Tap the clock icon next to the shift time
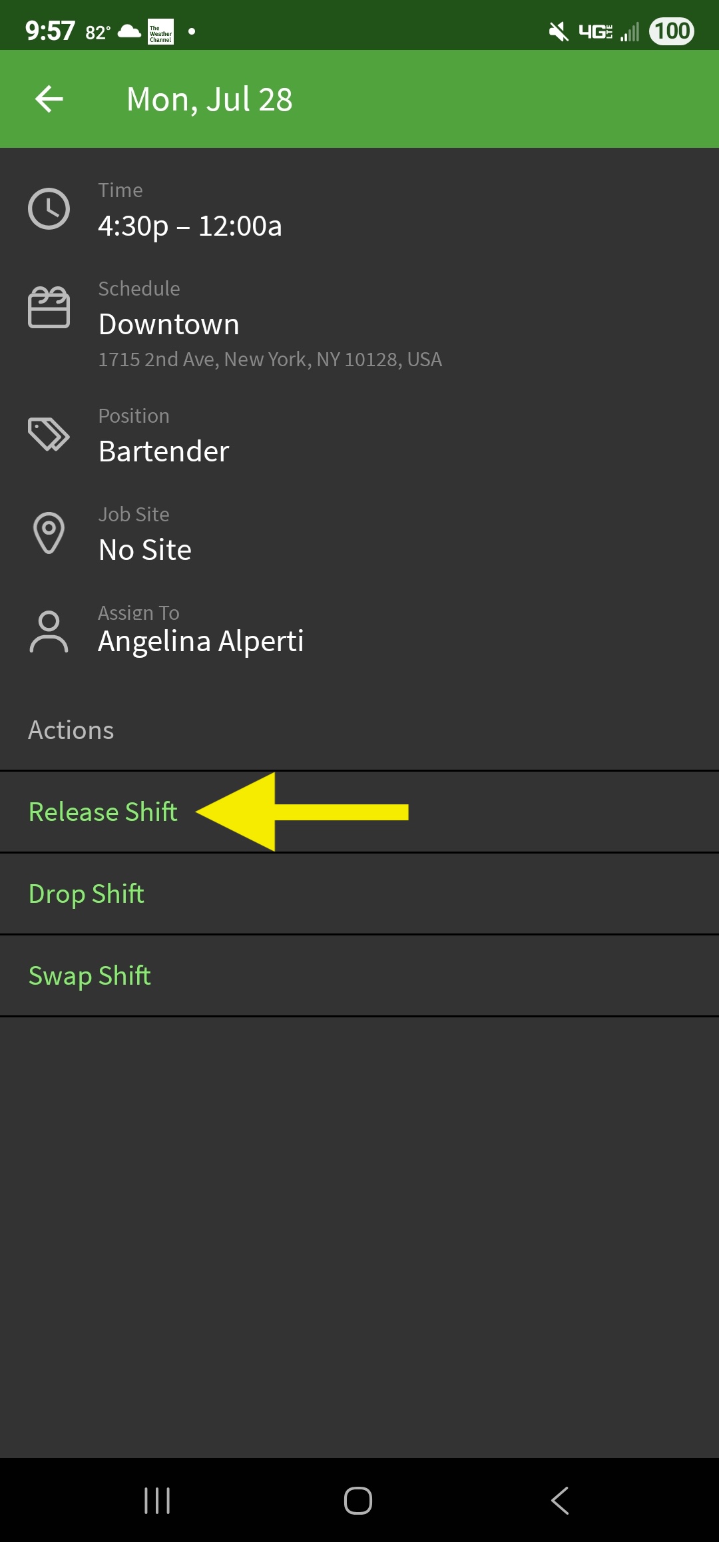The image size is (719, 1542). [49, 208]
